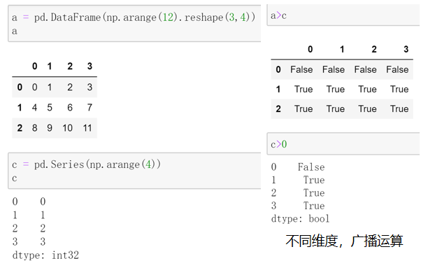Click the cell with value 11

click(87, 128)
